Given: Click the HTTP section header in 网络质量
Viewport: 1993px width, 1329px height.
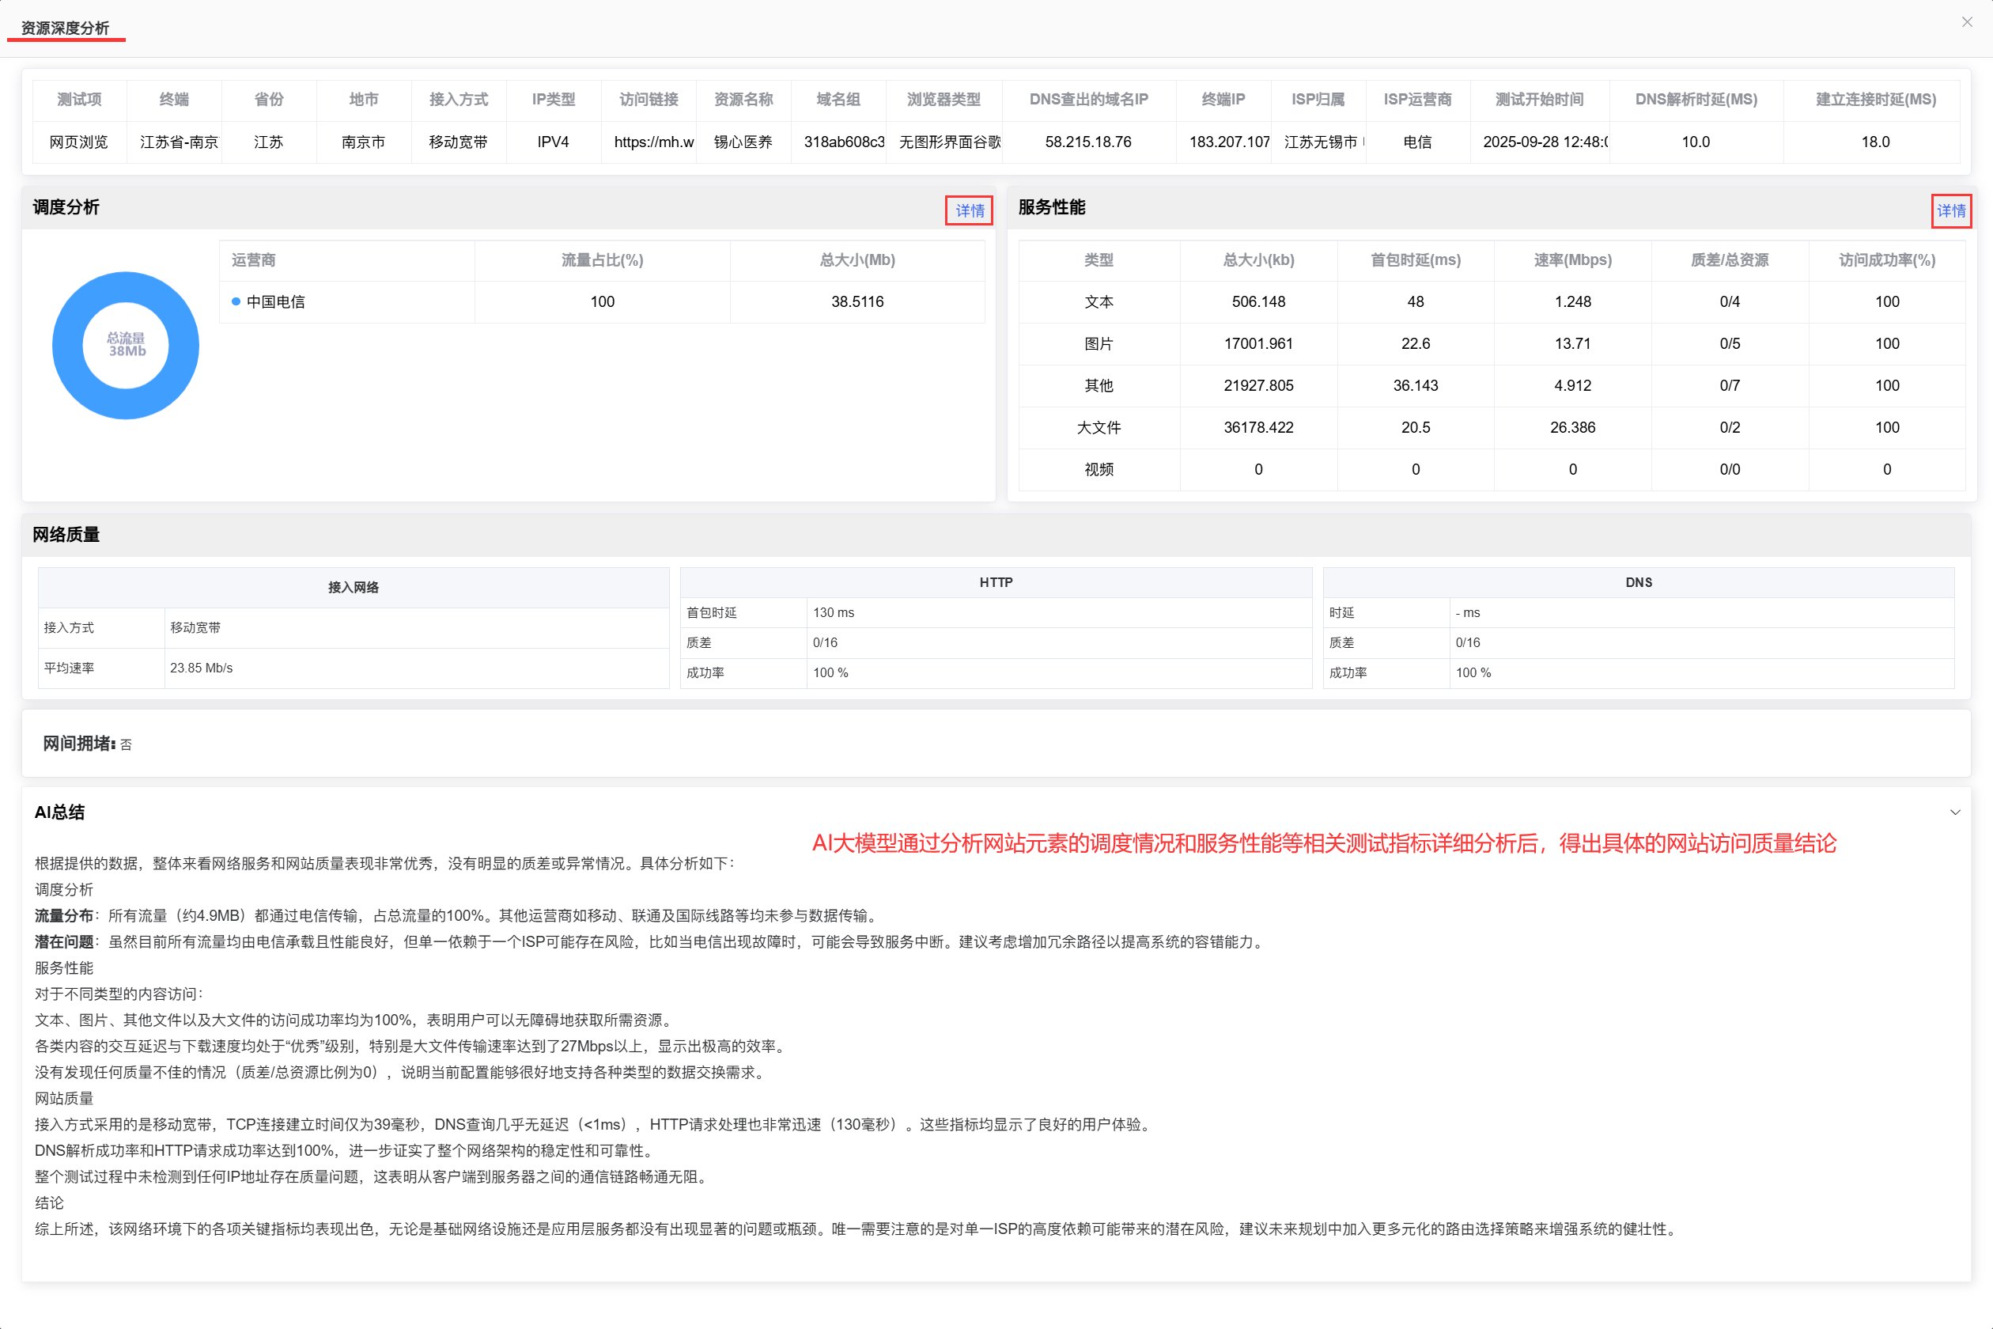Looking at the screenshot, I should (x=996, y=582).
